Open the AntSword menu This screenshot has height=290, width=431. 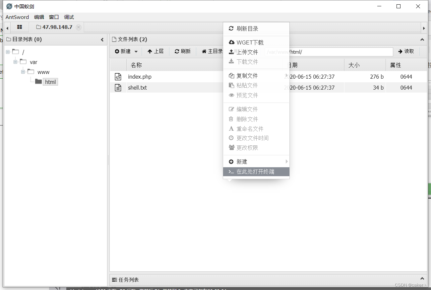tap(17, 17)
